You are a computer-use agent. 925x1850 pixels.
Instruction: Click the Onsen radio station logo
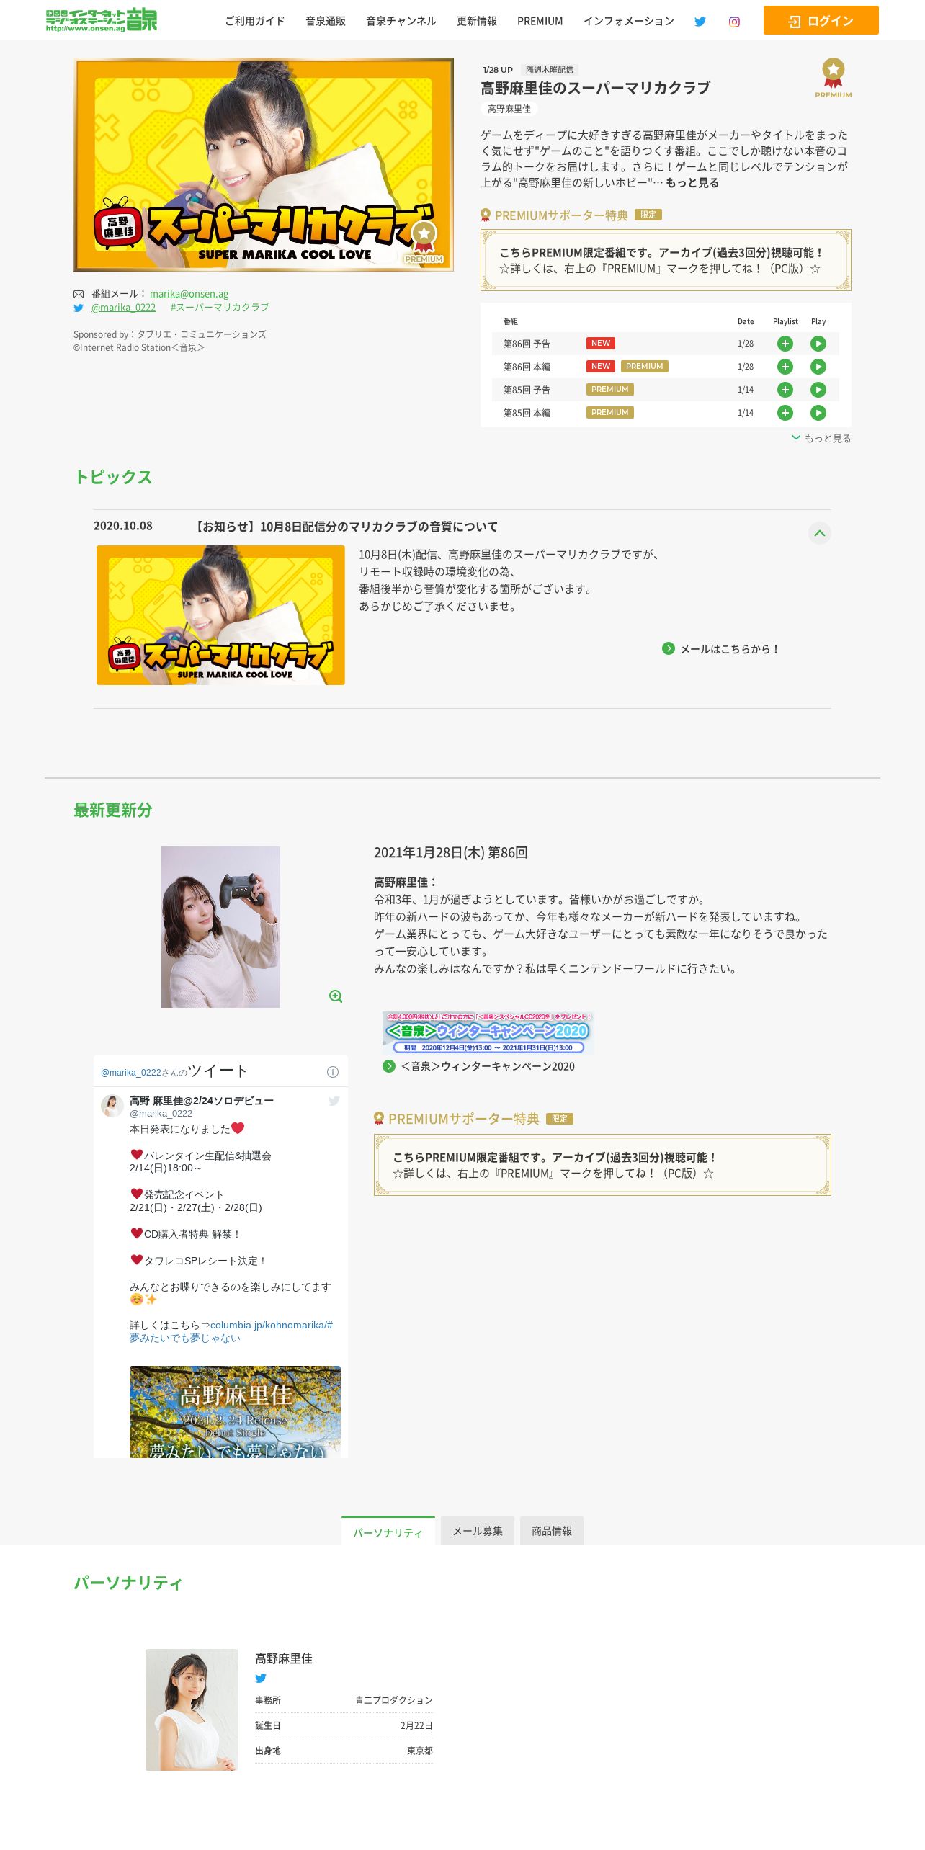[x=102, y=20]
